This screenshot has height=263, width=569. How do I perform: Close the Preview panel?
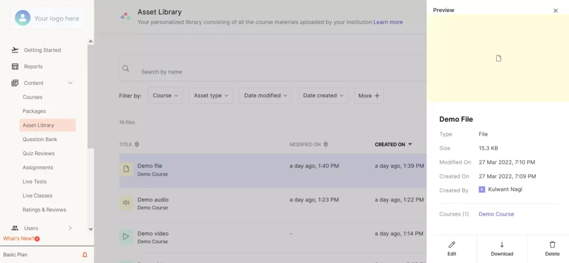coord(556,11)
